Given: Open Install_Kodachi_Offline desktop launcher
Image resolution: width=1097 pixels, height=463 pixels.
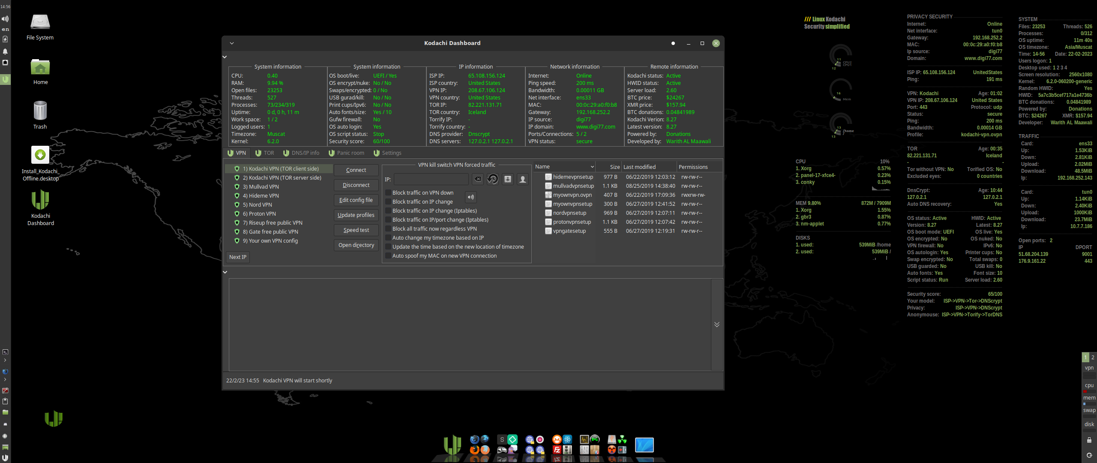Looking at the screenshot, I should [40, 163].
